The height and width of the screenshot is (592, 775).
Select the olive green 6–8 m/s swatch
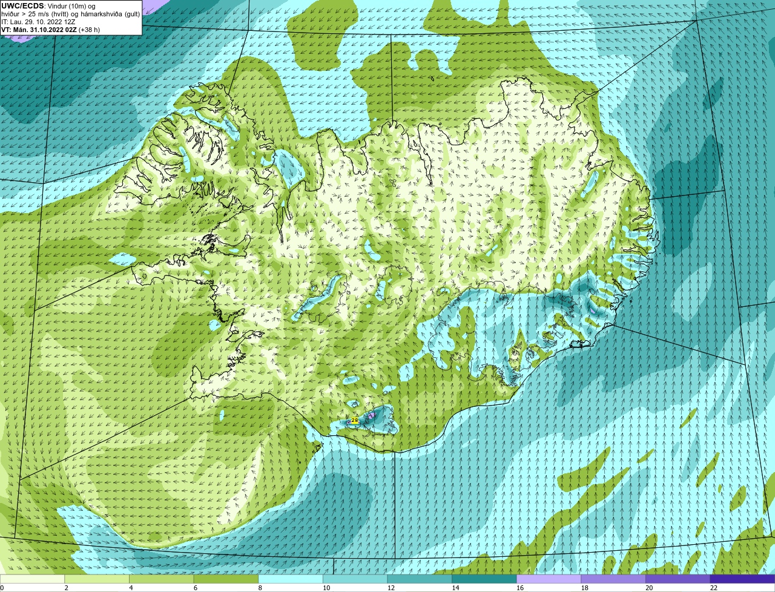point(226,579)
